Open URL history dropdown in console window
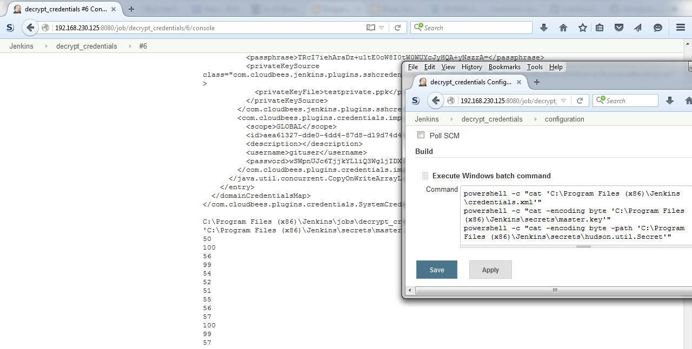This screenshot has width=692, height=349. pyautogui.click(x=382, y=28)
